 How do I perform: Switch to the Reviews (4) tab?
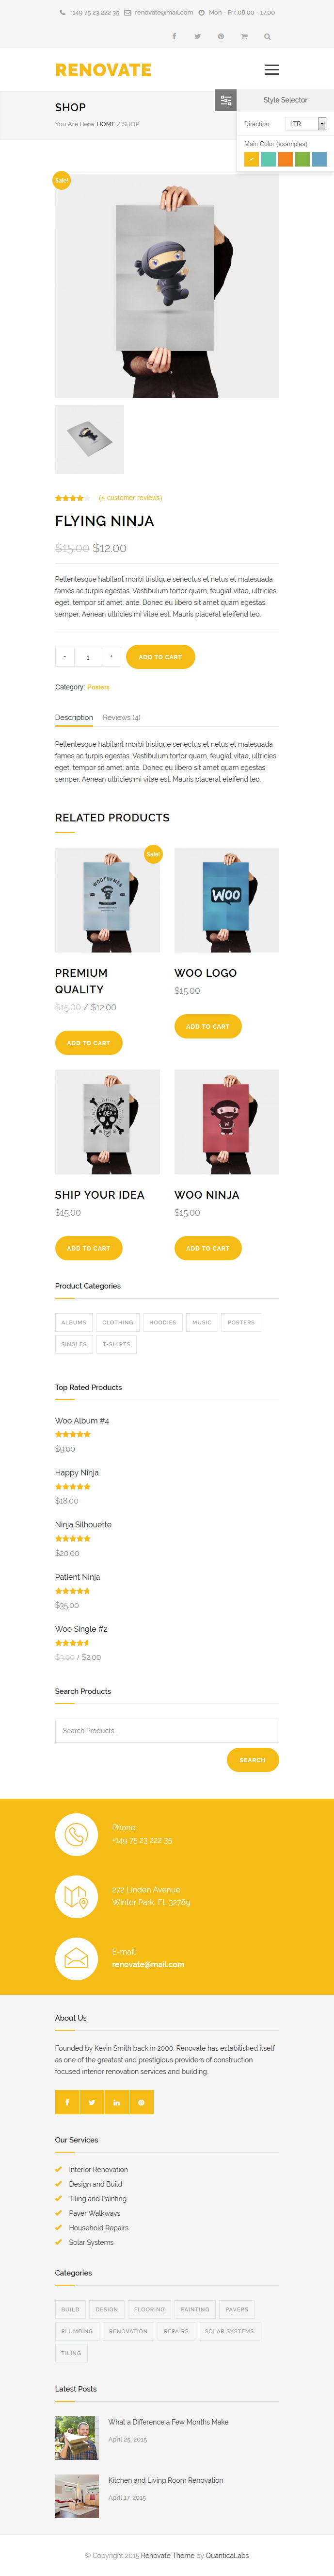122,717
